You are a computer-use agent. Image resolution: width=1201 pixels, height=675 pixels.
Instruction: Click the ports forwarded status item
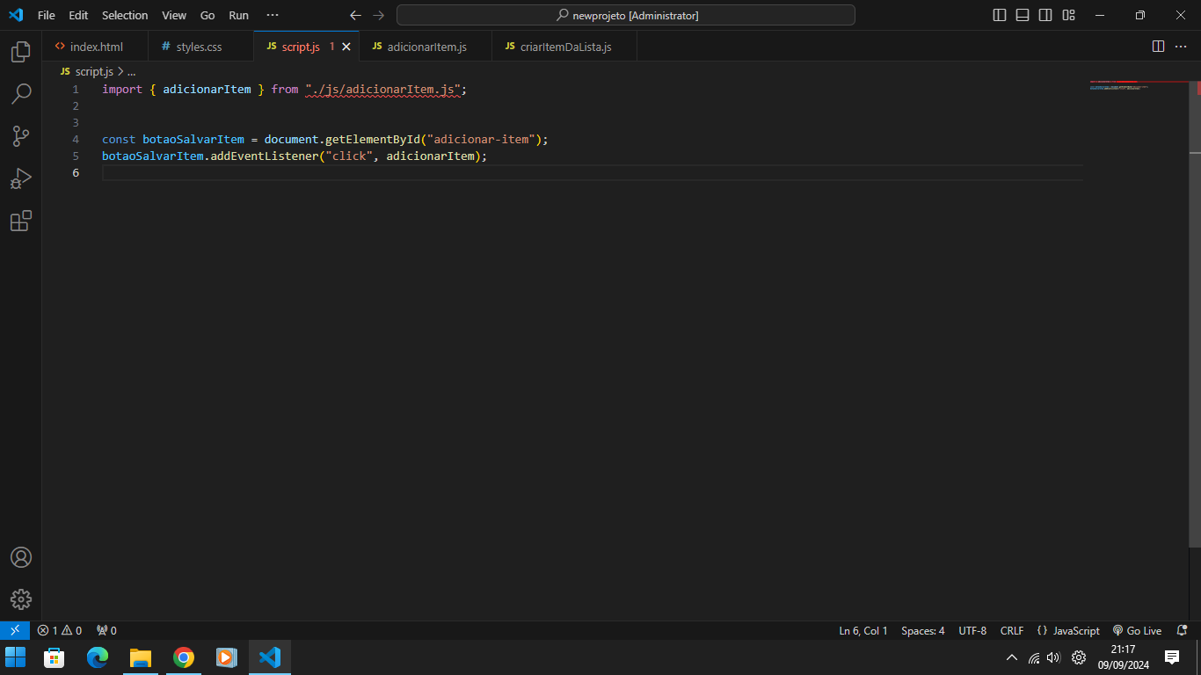tap(106, 630)
